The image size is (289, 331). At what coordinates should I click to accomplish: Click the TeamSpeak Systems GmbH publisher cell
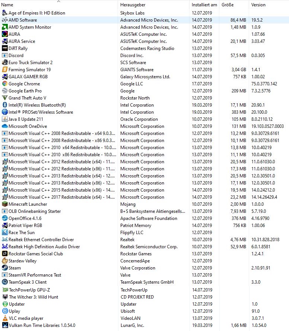point(147,282)
